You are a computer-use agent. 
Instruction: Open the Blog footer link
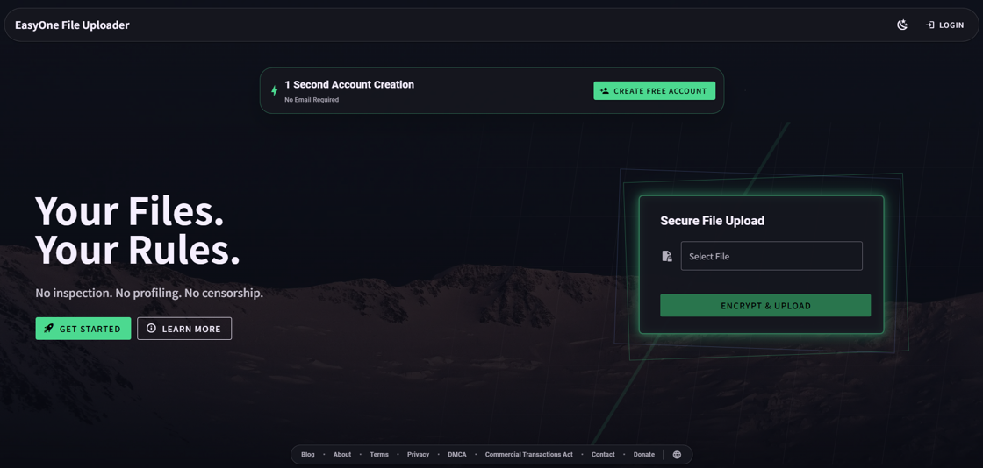308,455
